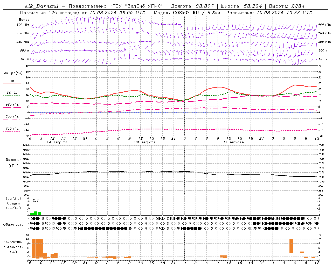Click the 'Конвективн.' convective cloud label
Image resolution: width=332 pixels, height=265 pixels.
[13, 242]
